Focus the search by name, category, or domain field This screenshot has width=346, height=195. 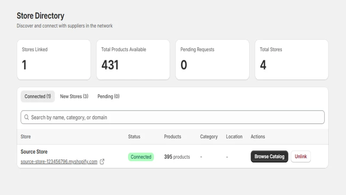(x=173, y=117)
